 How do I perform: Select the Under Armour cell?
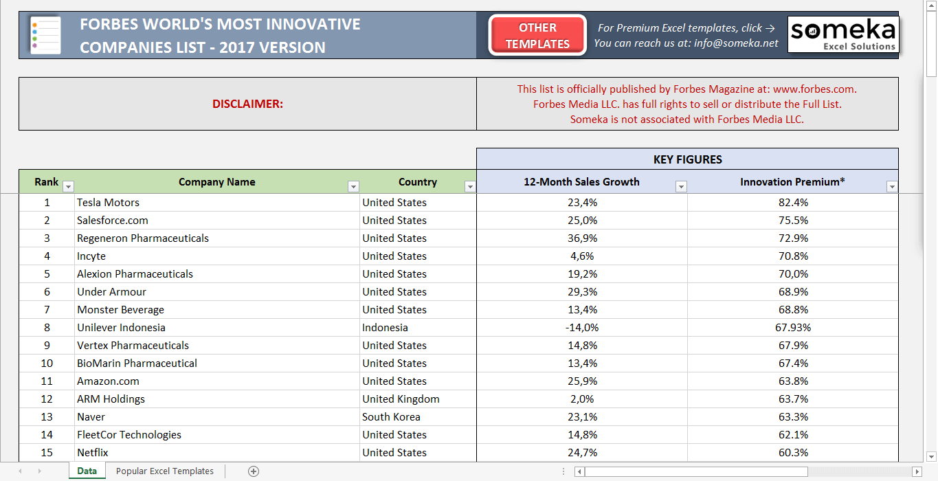click(x=217, y=292)
